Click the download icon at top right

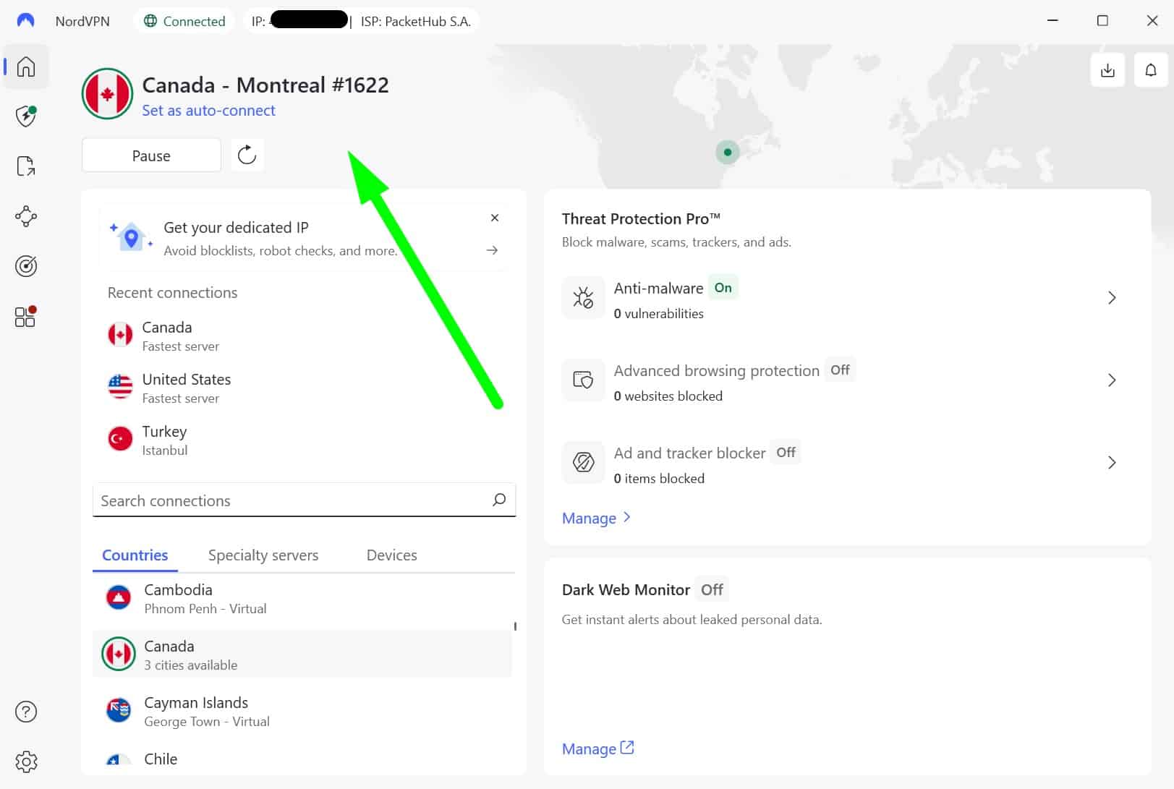click(1107, 70)
